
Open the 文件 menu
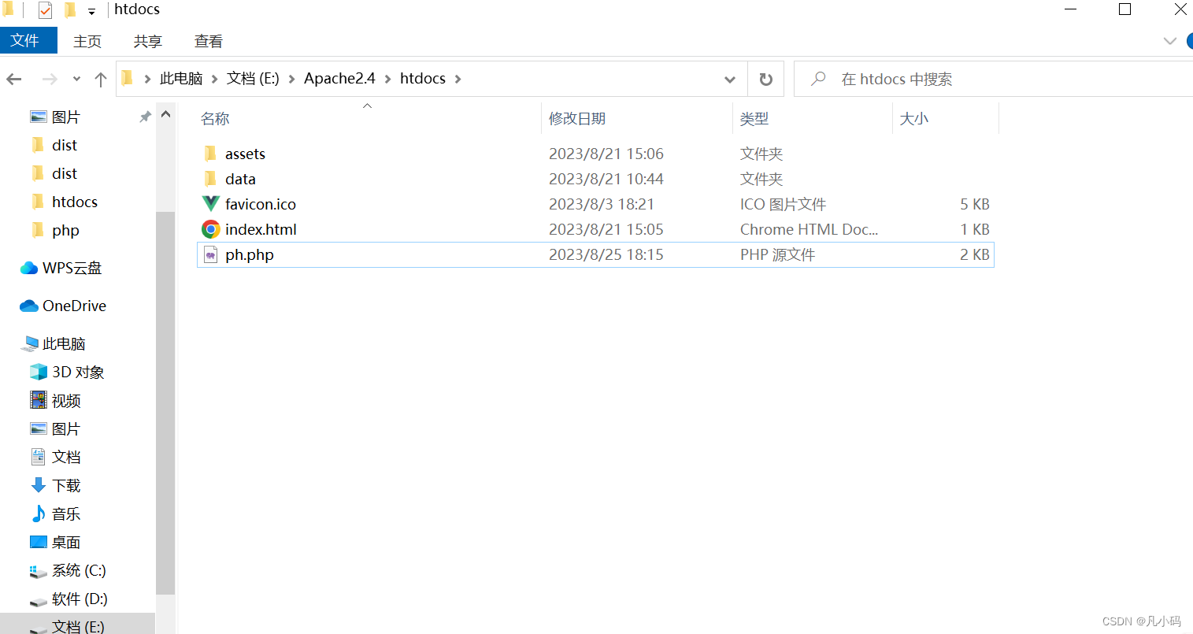[28, 40]
